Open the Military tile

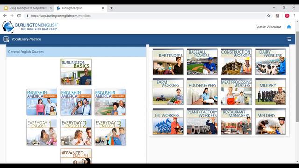[271, 91]
